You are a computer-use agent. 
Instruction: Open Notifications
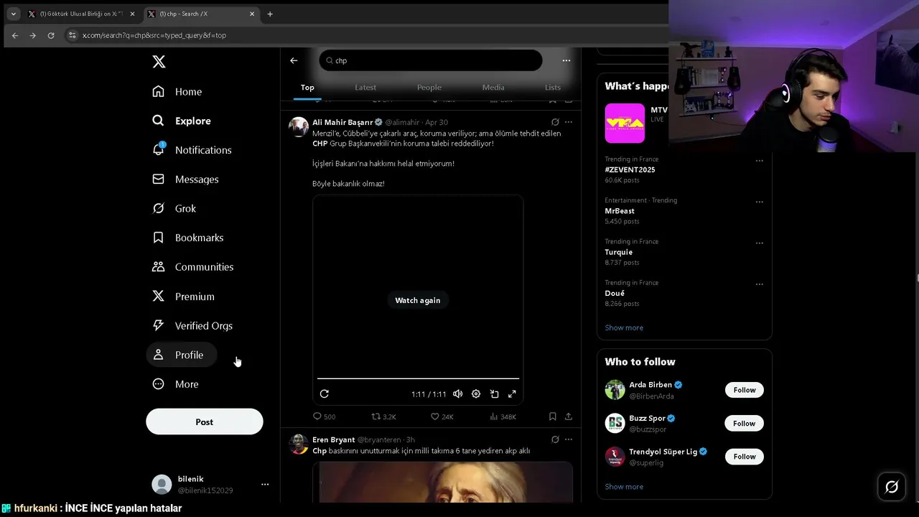coord(192,150)
